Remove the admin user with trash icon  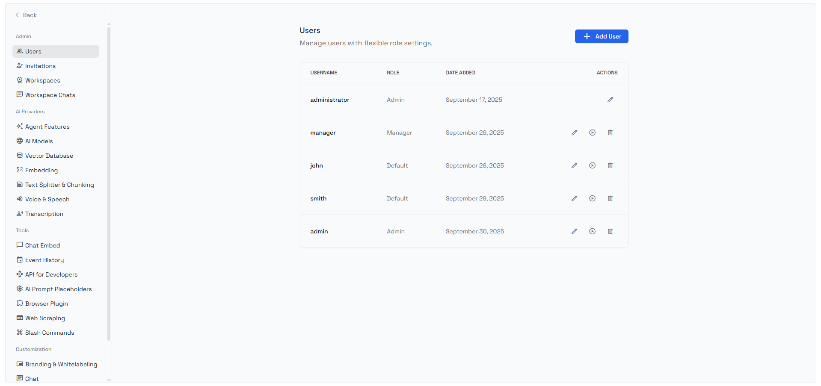click(x=610, y=231)
